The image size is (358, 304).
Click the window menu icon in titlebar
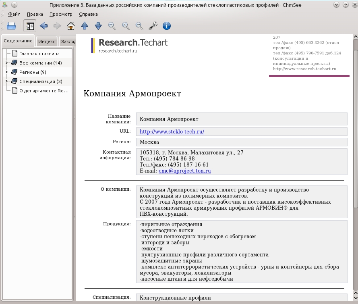coord(4,4)
